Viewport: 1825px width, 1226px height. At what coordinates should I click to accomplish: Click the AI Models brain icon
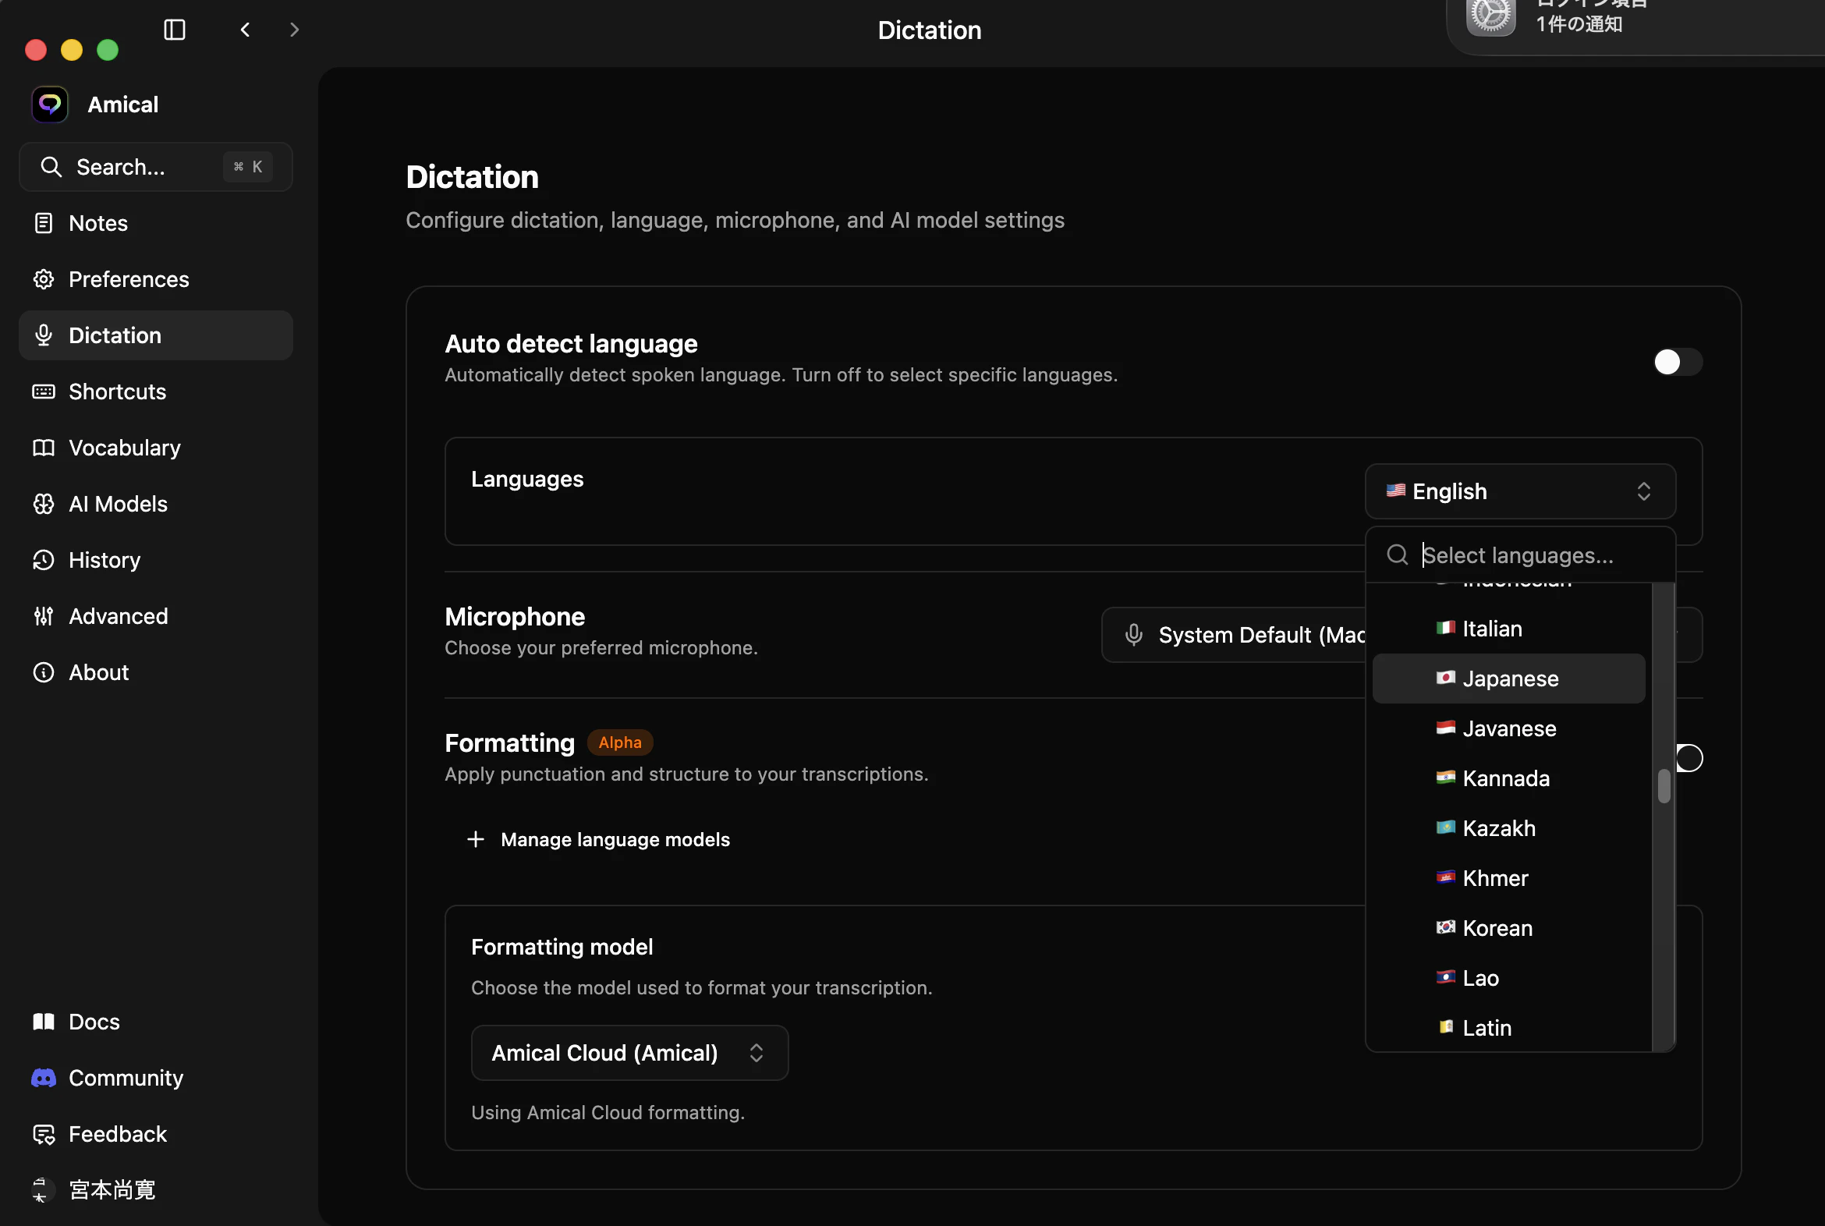click(44, 504)
